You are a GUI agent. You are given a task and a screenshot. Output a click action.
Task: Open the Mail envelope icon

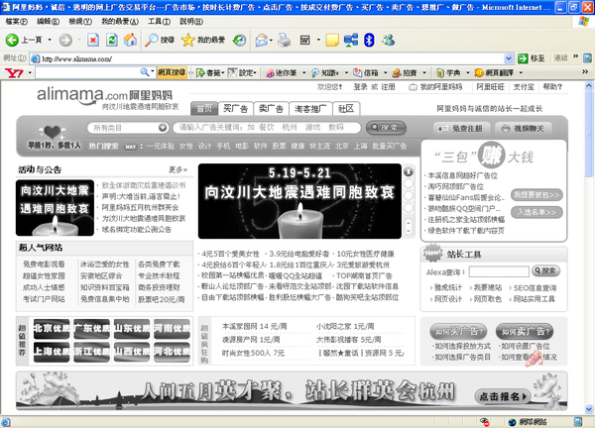(262, 40)
